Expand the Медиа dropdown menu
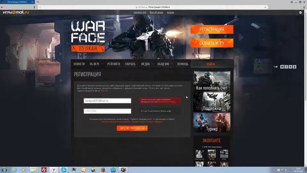Screen dimensions: 307x173 (x=147, y=64)
